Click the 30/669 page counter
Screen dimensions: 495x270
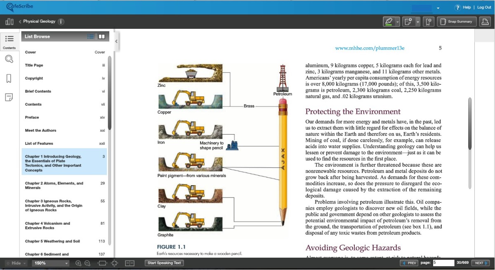[x=463, y=263]
